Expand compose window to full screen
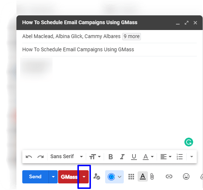This screenshot has height=190, width=203. click(187, 23)
